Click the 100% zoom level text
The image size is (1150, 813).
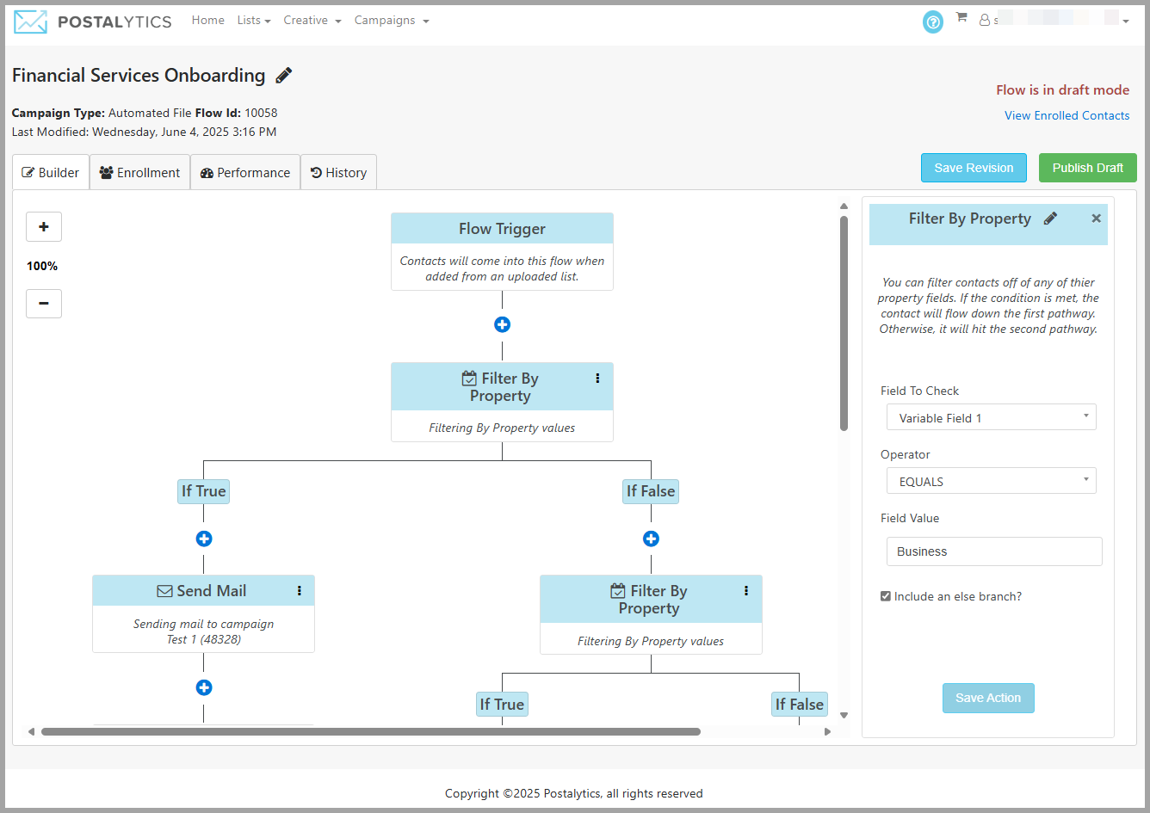[x=42, y=266]
